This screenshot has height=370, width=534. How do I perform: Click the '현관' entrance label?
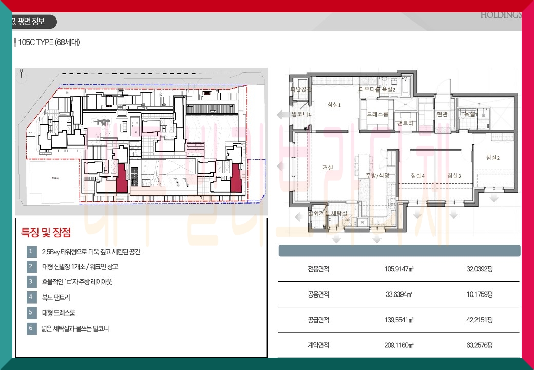pyautogui.click(x=442, y=114)
